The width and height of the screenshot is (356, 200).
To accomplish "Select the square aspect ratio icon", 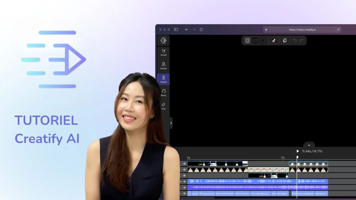I will (x=263, y=41).
